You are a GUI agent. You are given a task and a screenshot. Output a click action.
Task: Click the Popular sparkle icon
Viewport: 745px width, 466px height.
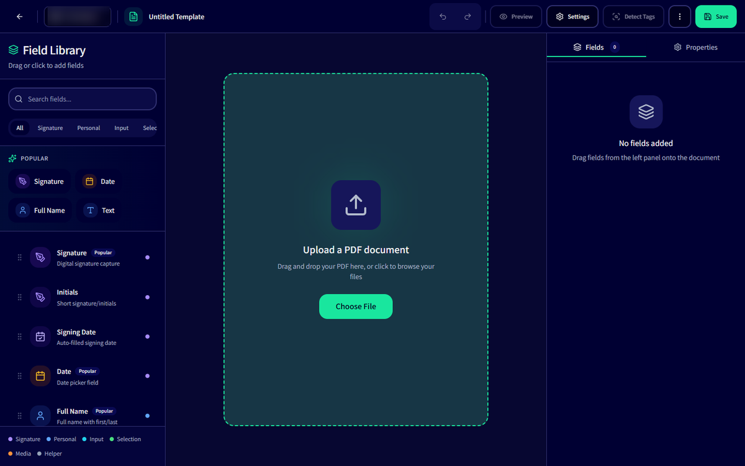tap(12, 158)
